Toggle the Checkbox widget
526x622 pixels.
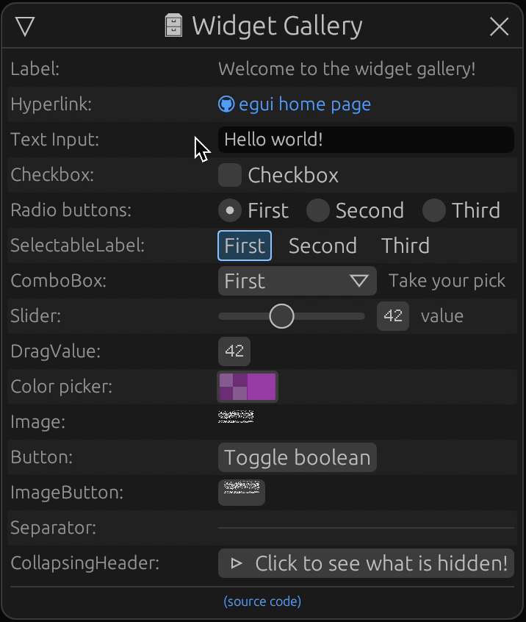pos(228,175)
